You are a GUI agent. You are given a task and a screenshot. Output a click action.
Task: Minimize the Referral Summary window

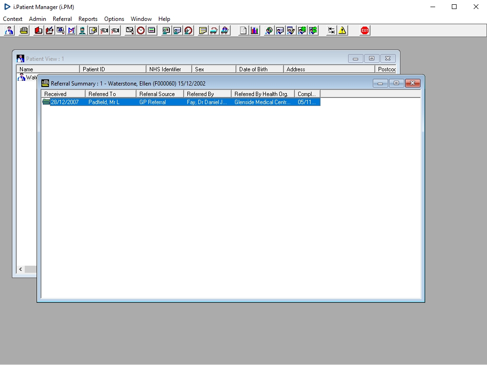[380, 83]
